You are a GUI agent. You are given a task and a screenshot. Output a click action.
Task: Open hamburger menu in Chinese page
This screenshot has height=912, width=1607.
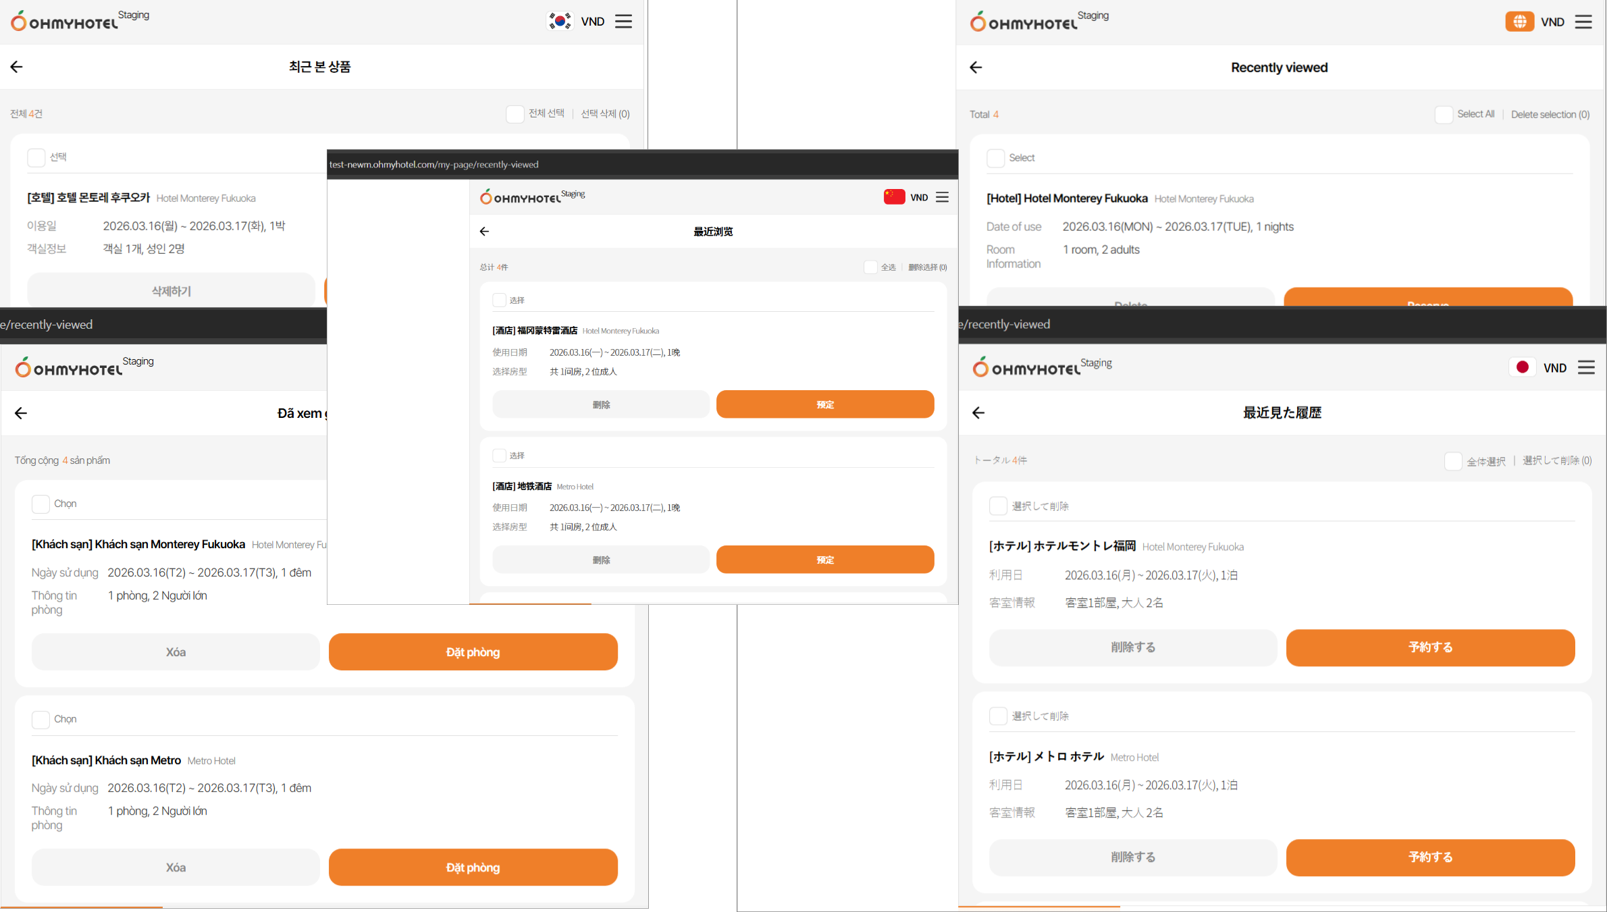[943, 197]
